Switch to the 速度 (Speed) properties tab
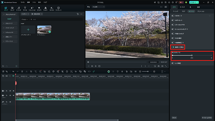The width and height of the screenshot is (215, 121). pyautogui.click(x=198, y=7)
